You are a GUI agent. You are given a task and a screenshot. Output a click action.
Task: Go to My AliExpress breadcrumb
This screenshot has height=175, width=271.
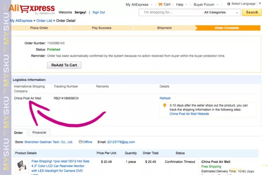click(x=21, y=21)
